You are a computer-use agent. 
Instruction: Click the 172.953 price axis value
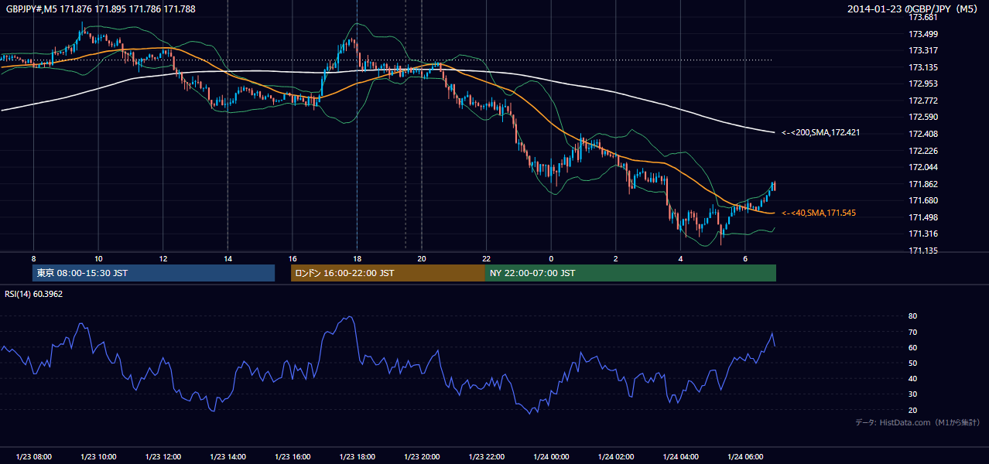tap(923, 84)
